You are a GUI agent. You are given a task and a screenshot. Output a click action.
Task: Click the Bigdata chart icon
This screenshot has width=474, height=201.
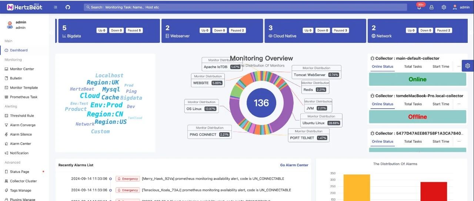(x=64, y=36)
